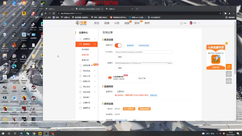Open Chrome extensions puzzle icon
This screenshot has height=136, width=242.
[x=225, y=13]
